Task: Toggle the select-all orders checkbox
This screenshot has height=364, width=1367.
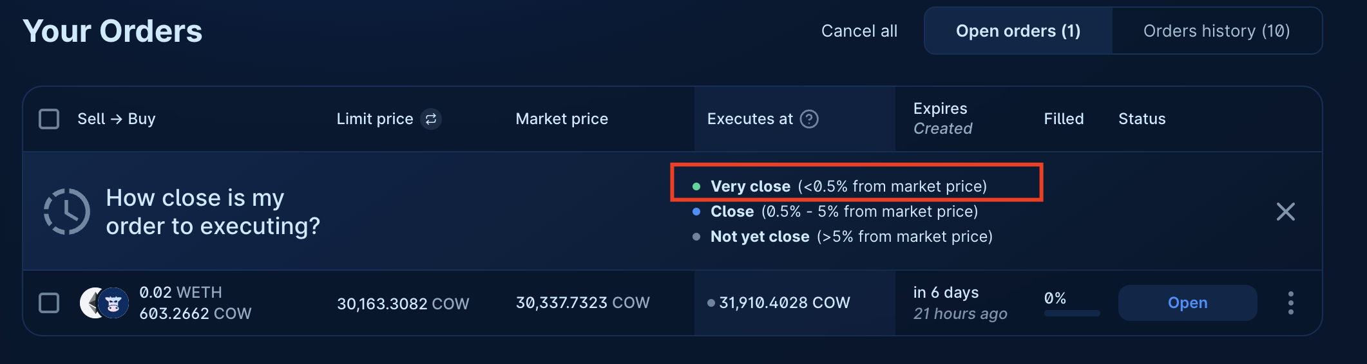Action: coord(49,119)
